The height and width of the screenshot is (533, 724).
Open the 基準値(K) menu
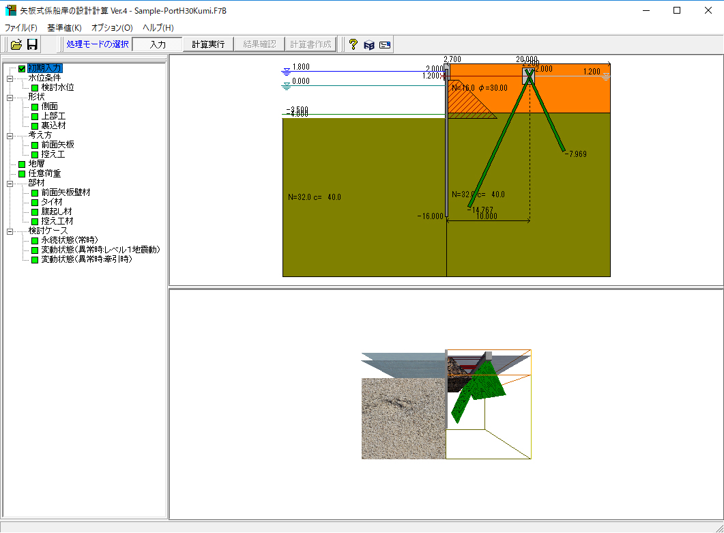pos(64,28)
